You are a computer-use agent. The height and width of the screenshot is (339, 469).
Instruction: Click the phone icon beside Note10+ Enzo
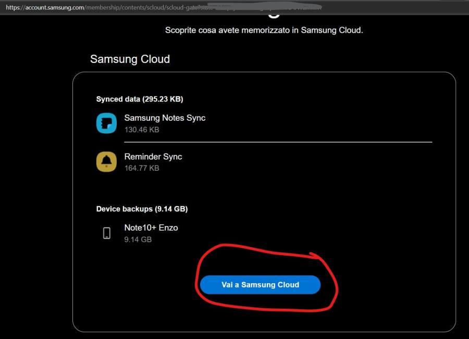107,233
